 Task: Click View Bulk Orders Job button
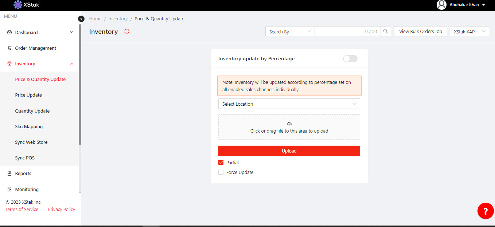point(420,32)
